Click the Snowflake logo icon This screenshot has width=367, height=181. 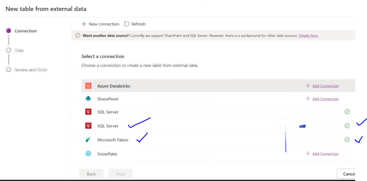click(x=88, y=154)
